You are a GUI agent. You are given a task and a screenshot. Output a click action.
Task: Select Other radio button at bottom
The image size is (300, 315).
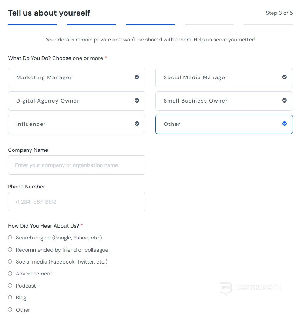(10, 310)
